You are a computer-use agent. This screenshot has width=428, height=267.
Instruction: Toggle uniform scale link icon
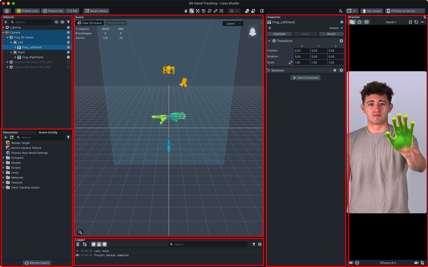290,62
